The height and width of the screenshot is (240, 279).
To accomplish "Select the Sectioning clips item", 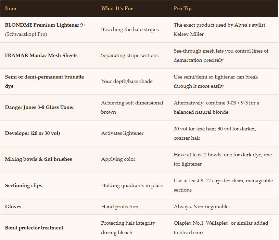I will click(24, 185).
